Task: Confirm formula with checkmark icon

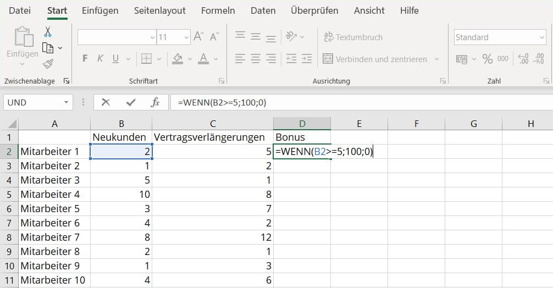Action: (131, 102)
